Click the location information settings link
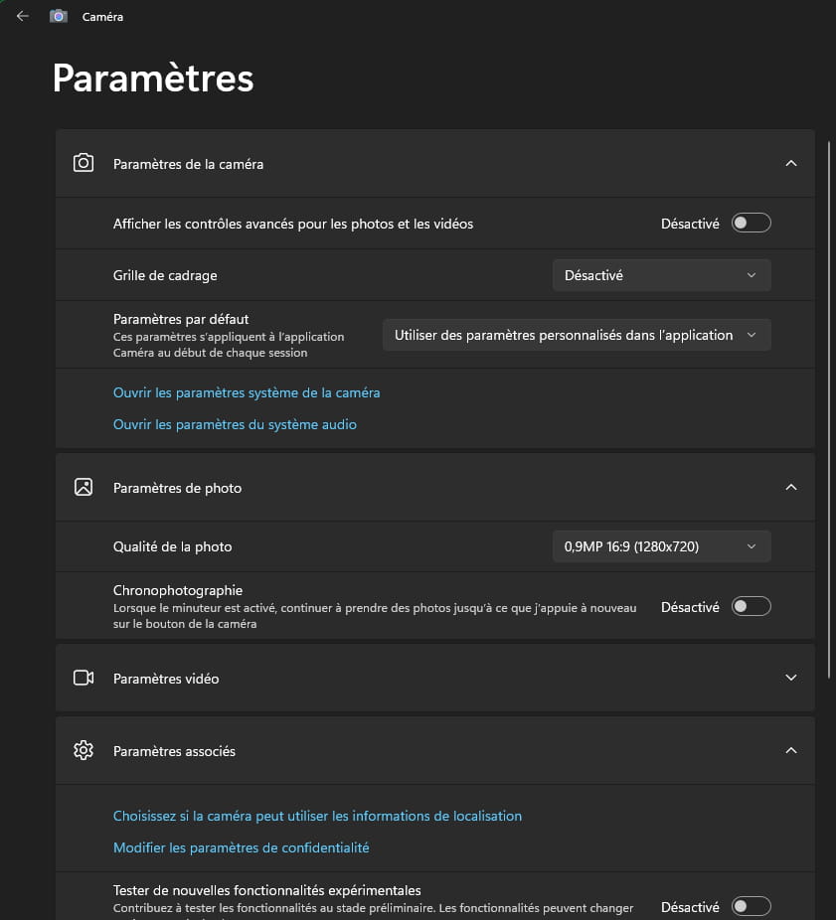Screen dimensions: 836x920 tap(317, 816)
